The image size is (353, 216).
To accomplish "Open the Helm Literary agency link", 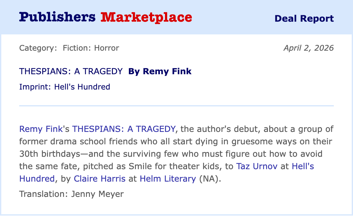I will point(168,179).
